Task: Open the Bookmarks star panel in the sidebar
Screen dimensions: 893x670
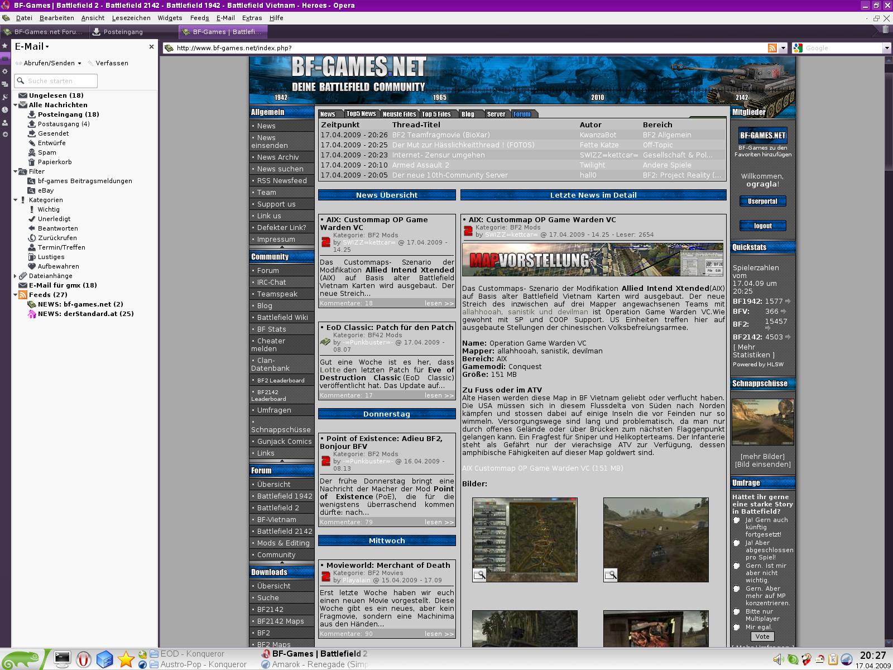Action: (x=5, y=45)
